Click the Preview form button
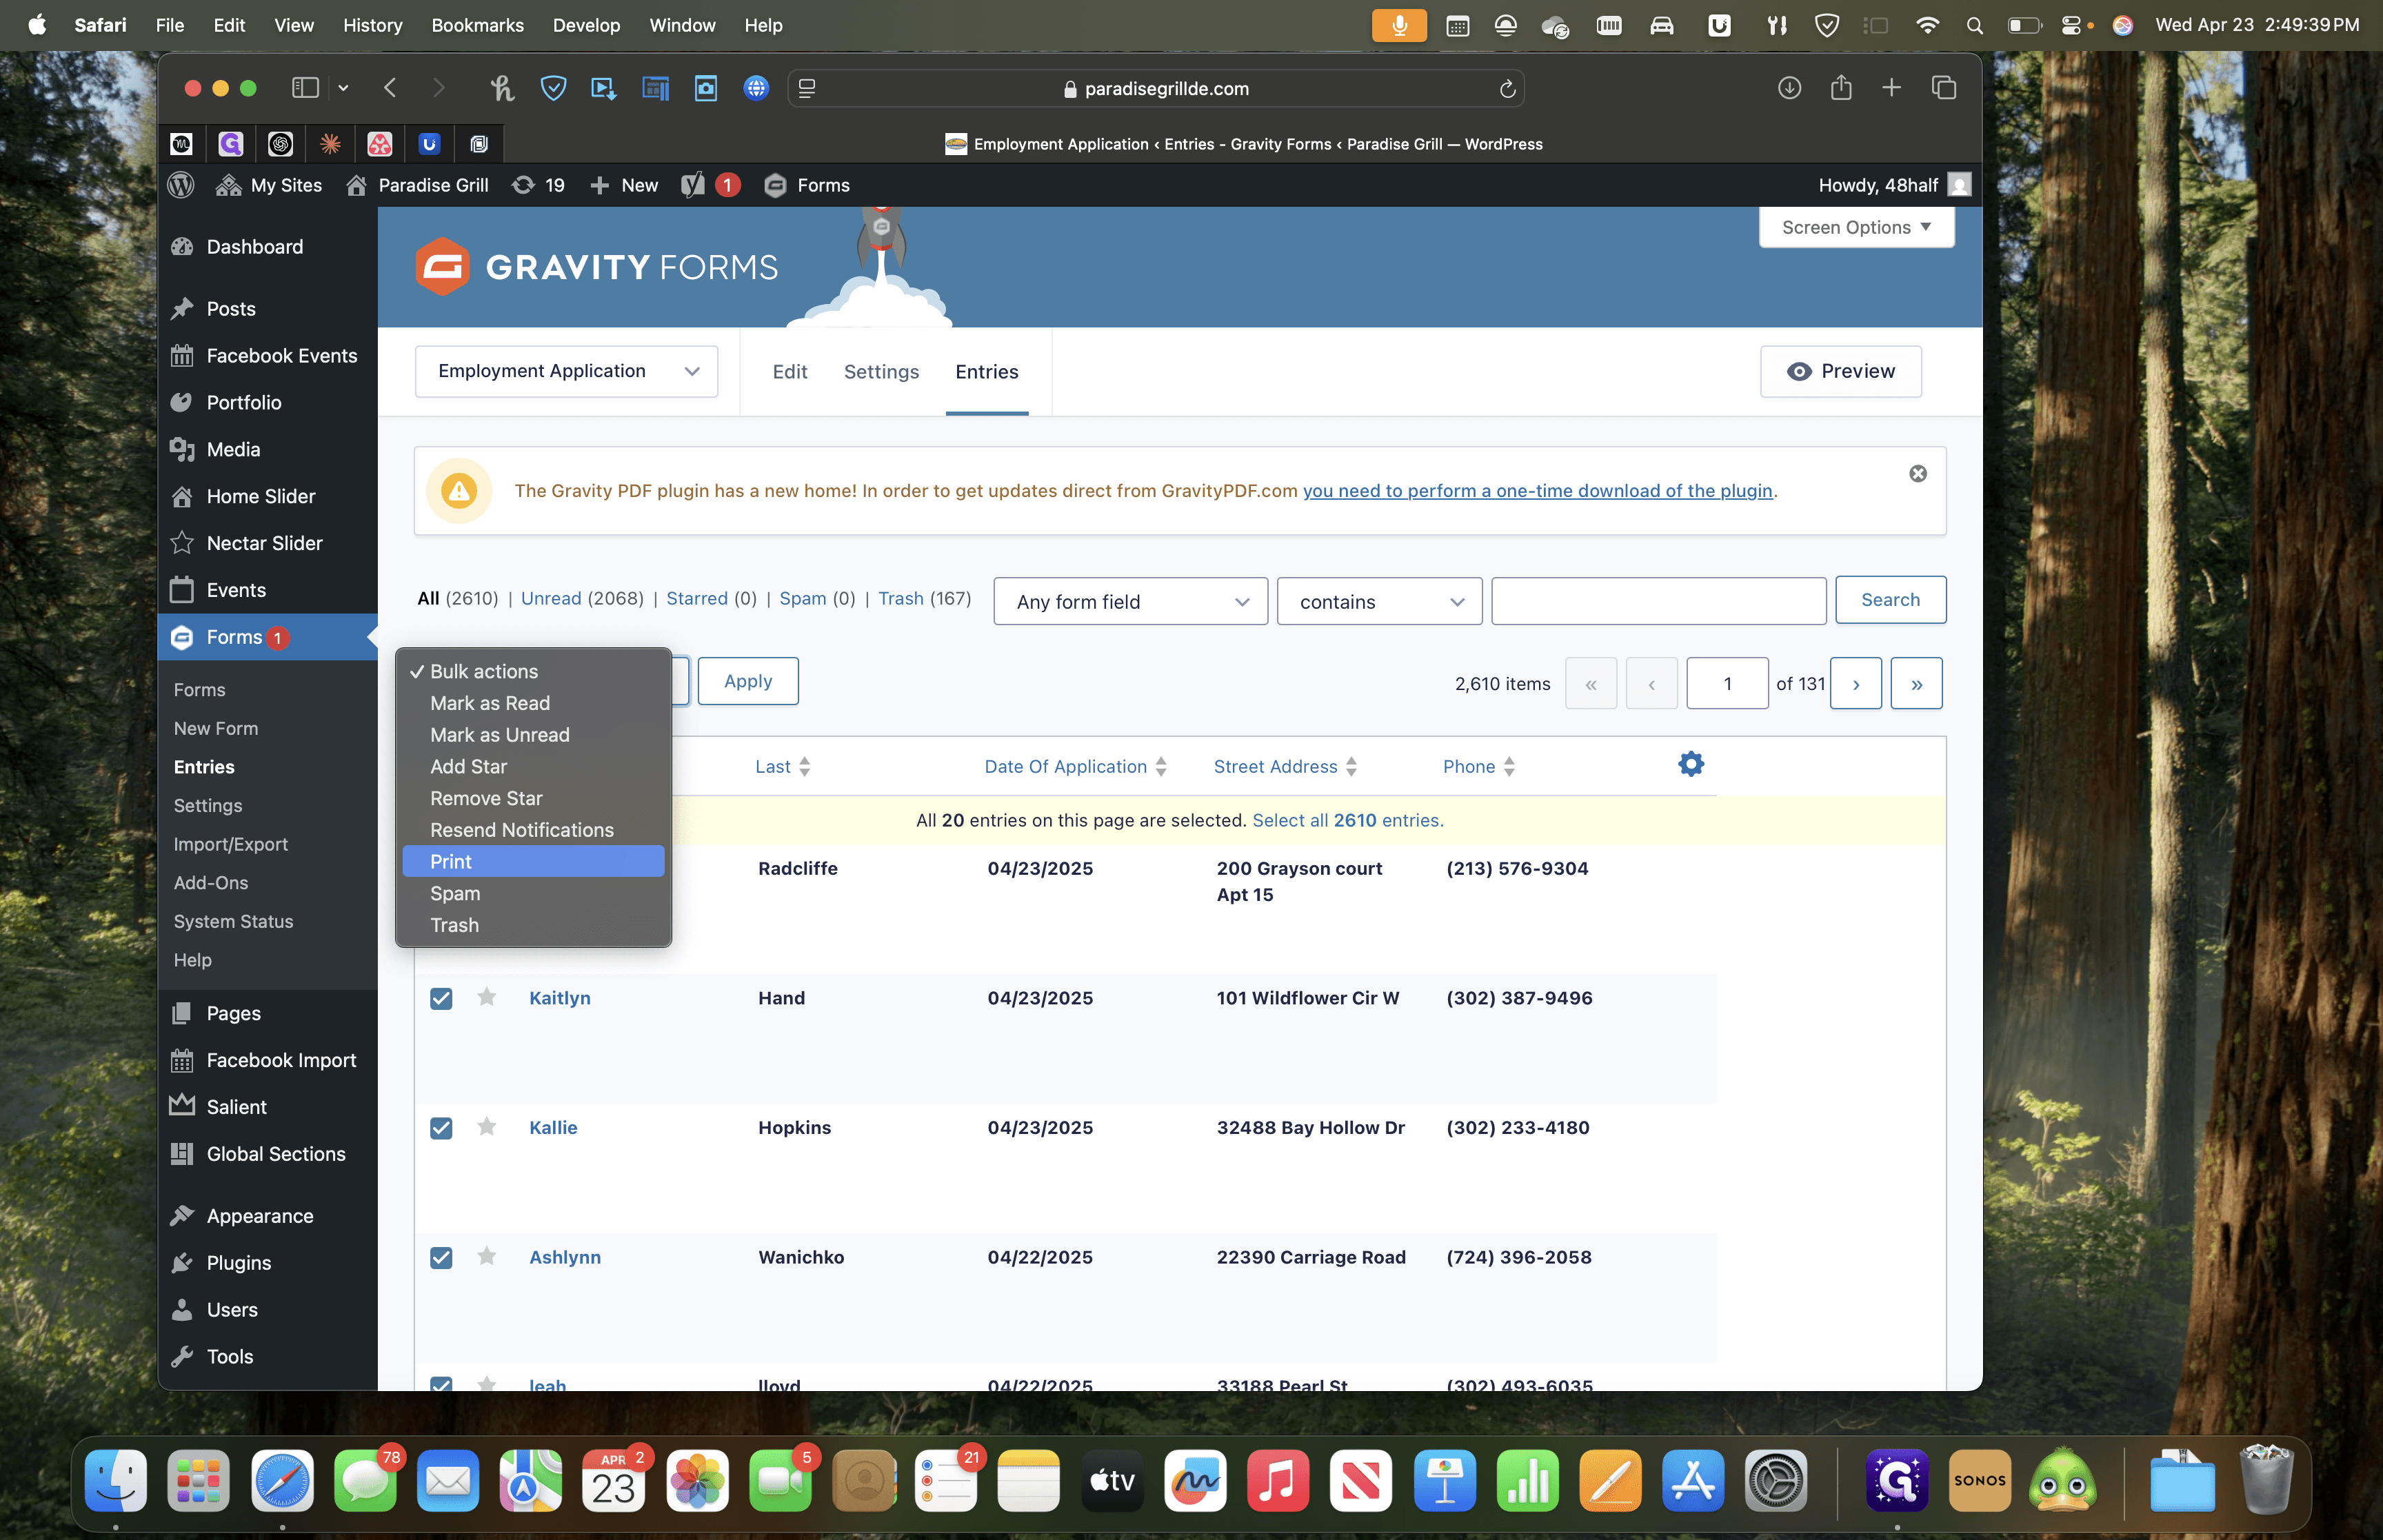Screen dimensions: 2383x1540 (1840, 371)
